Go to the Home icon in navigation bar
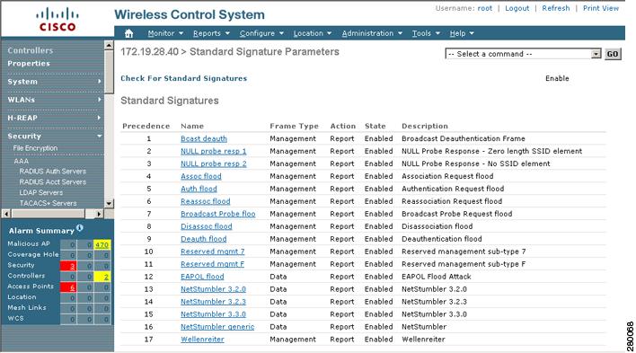636x353 pixels. coord(128,33)
